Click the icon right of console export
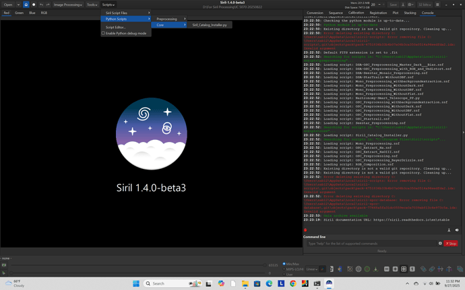Viewport: 465px width, 290px height. [x=457, y=230]
